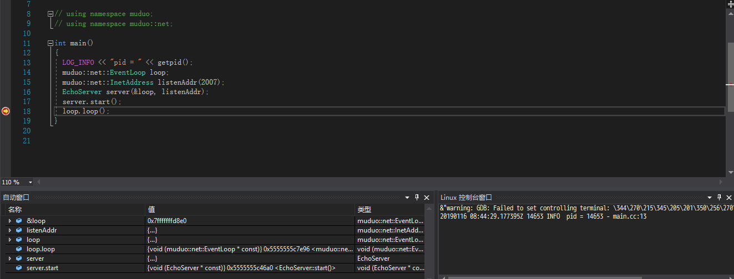This screenshot has width=734, height=279.
Task: Click LOG_INFO macro on line 13
Action: 78,63
